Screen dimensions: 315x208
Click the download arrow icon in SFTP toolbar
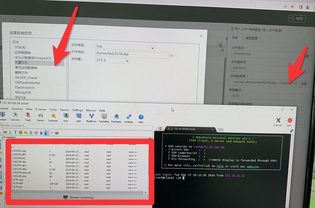coord(10,132)
